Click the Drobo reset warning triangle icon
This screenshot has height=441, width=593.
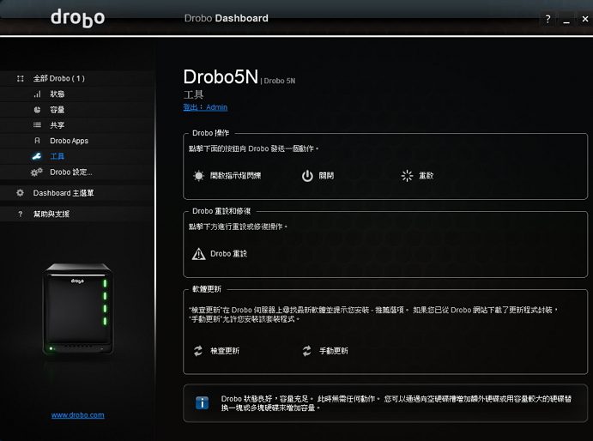(199, 254)
